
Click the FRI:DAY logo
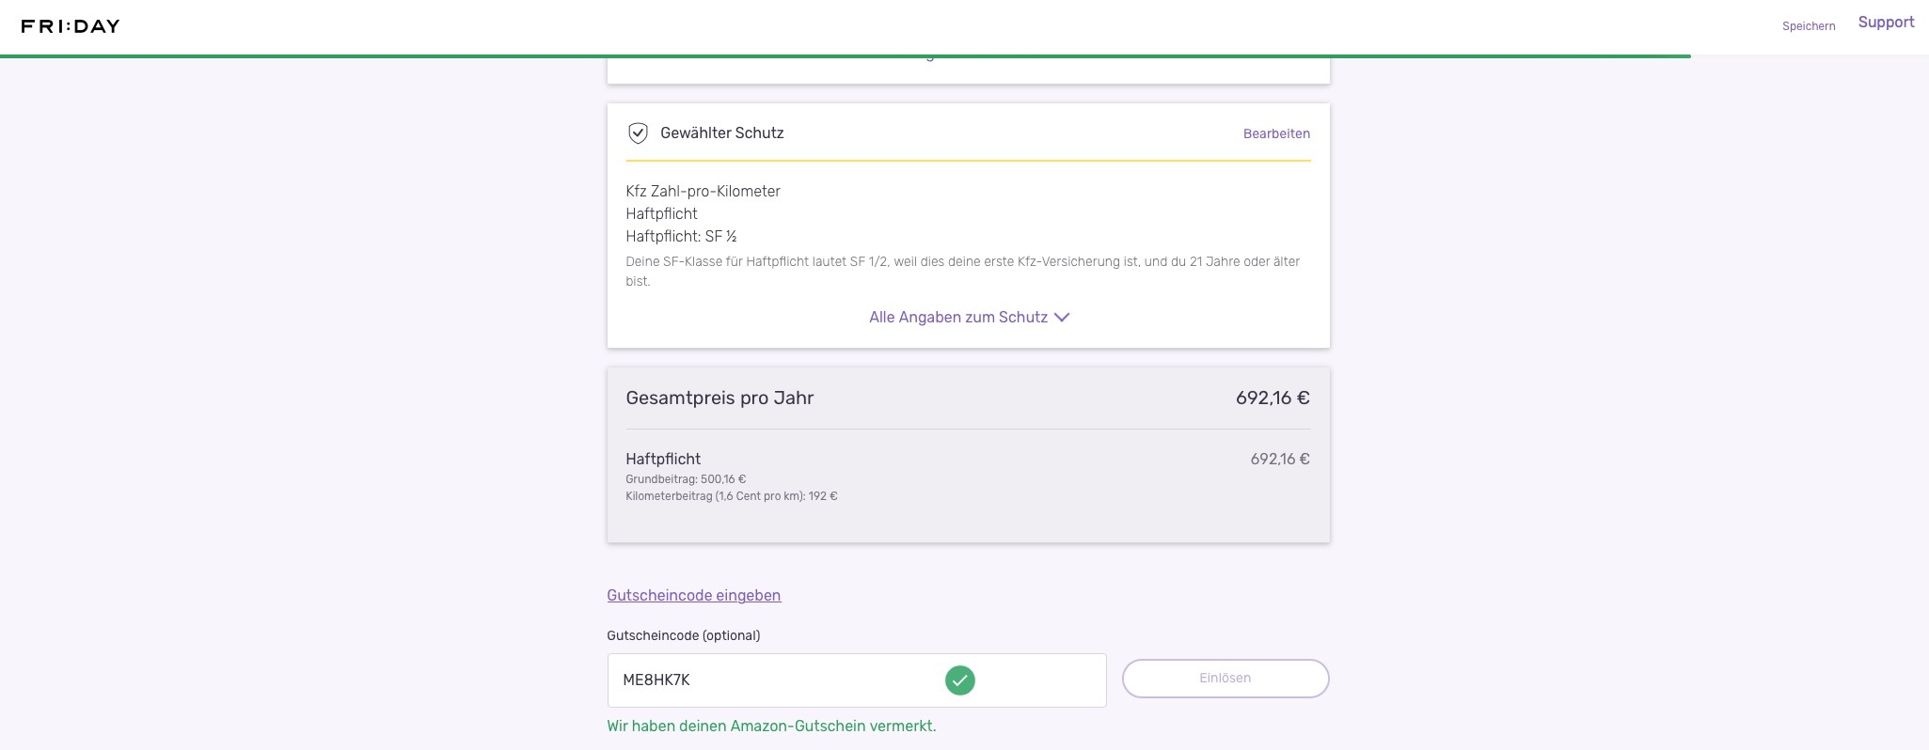[71, 26]
